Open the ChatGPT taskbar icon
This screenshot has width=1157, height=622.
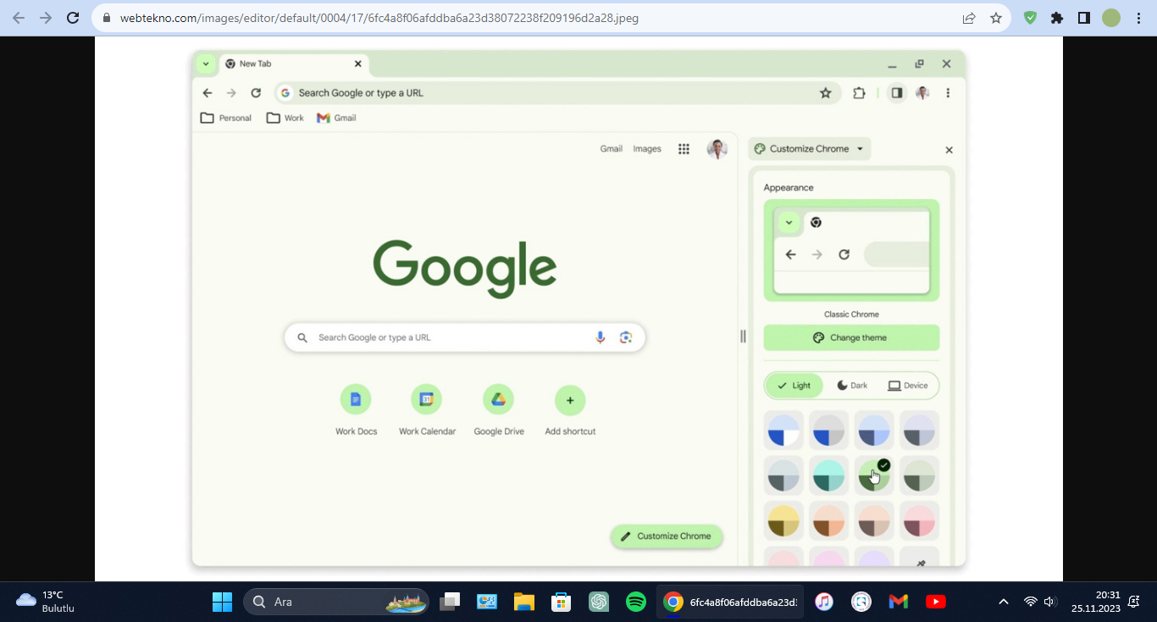[x=600, y=602]
